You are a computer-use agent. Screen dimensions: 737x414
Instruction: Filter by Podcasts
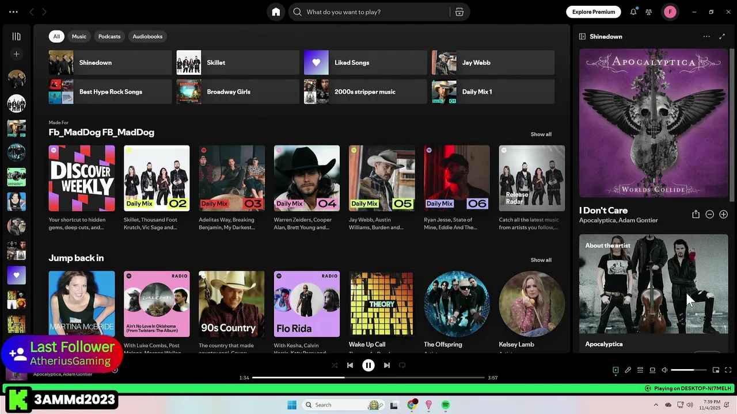(x=109, y=36)
